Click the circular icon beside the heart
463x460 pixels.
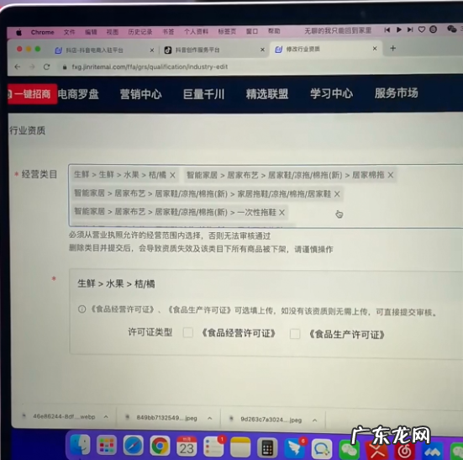click(x=433, y=29)
